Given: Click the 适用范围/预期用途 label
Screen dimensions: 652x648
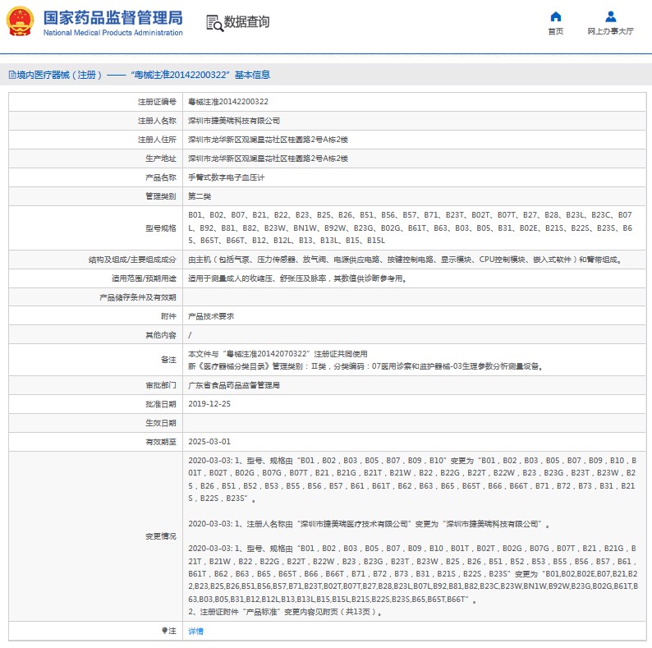Looking at the screenshot, I should tap(144, 278).
